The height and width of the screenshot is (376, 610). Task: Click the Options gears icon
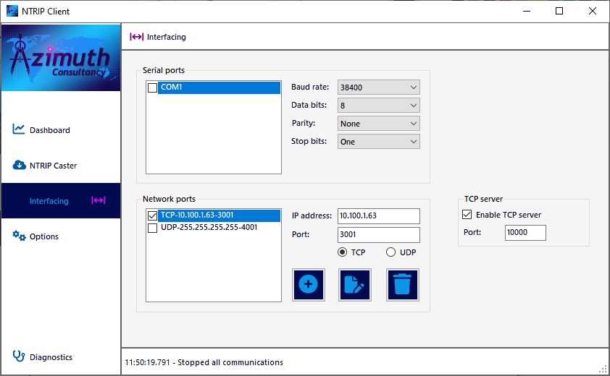[x=19, y=236]
